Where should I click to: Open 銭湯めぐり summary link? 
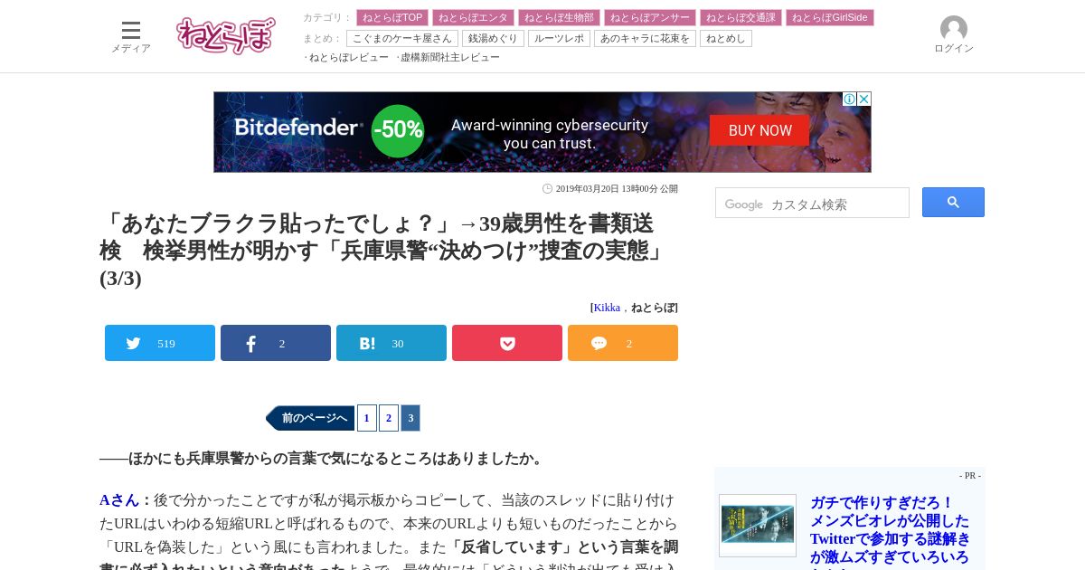(x=493, y=38)
